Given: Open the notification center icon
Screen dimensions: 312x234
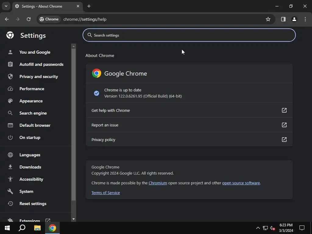Looking at the screenshot, I should (302, 228).
